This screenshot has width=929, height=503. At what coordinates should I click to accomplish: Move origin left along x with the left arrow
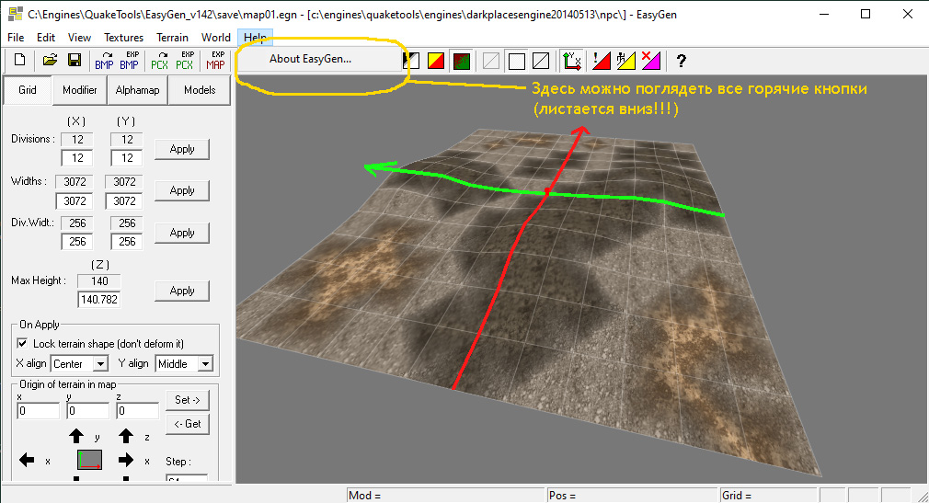pos(27,460)
